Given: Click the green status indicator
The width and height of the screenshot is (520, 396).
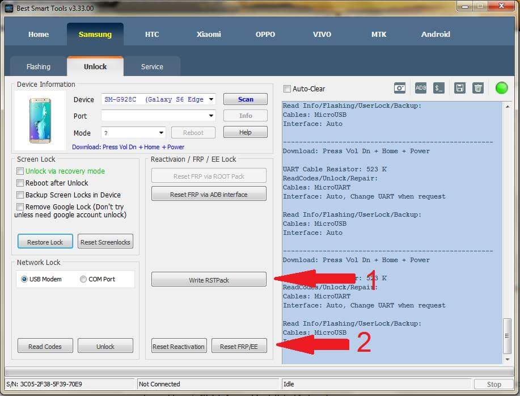Looking at the screenshot, I should (501, 88).
